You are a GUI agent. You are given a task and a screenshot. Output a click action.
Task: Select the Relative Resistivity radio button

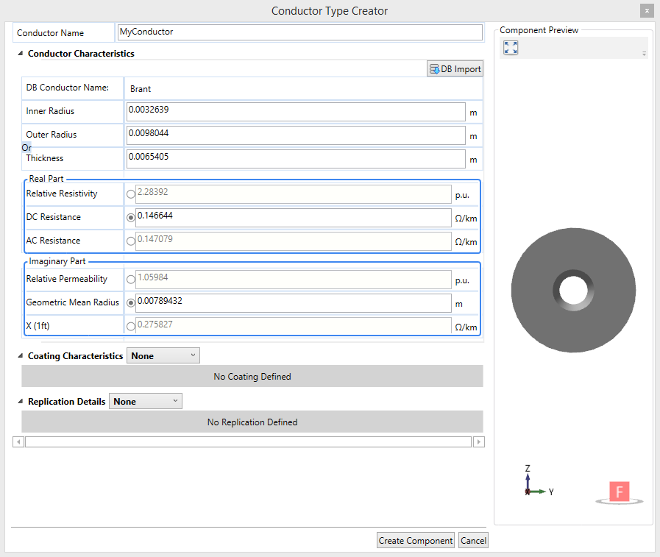[131, 194]
